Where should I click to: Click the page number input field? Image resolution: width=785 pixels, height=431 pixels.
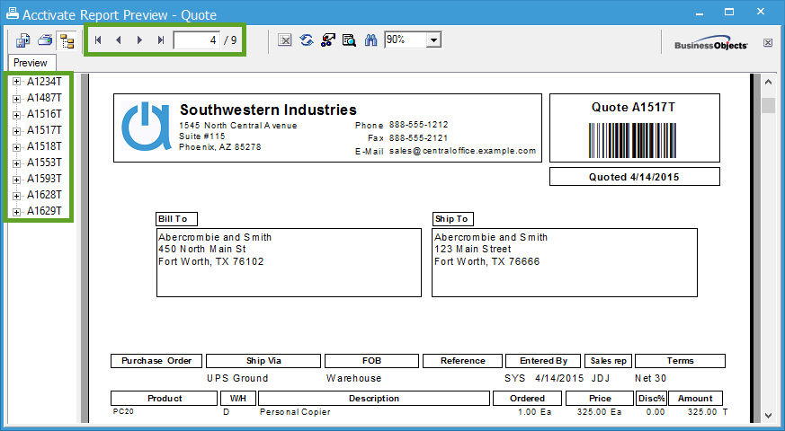coord(197,40)
